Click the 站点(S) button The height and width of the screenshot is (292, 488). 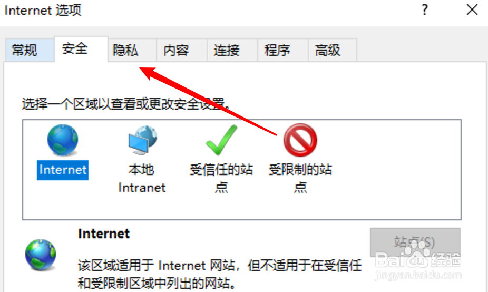(x=415, y=242)
